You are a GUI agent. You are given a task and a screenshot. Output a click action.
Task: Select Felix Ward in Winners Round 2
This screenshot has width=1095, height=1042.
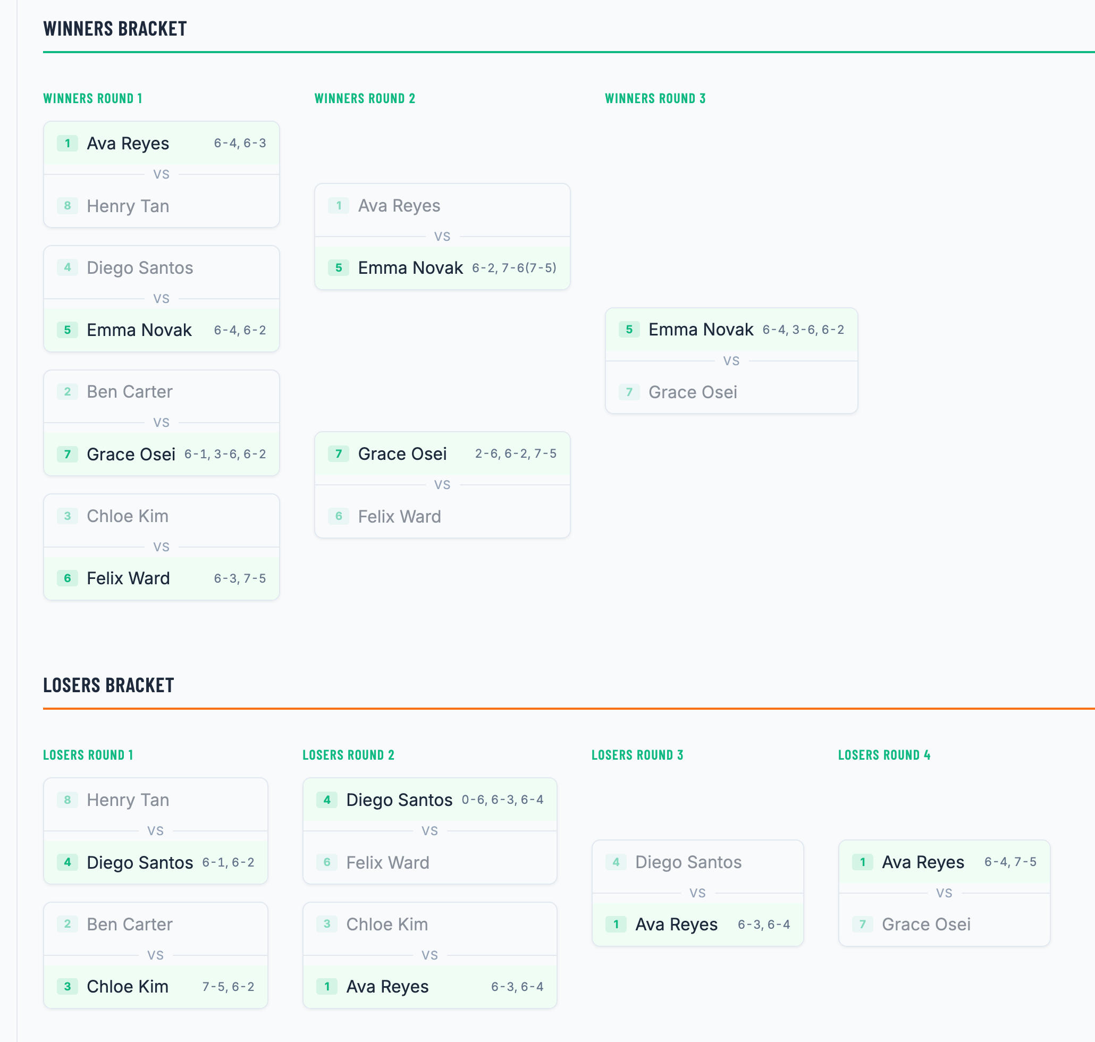click(443, 517)
